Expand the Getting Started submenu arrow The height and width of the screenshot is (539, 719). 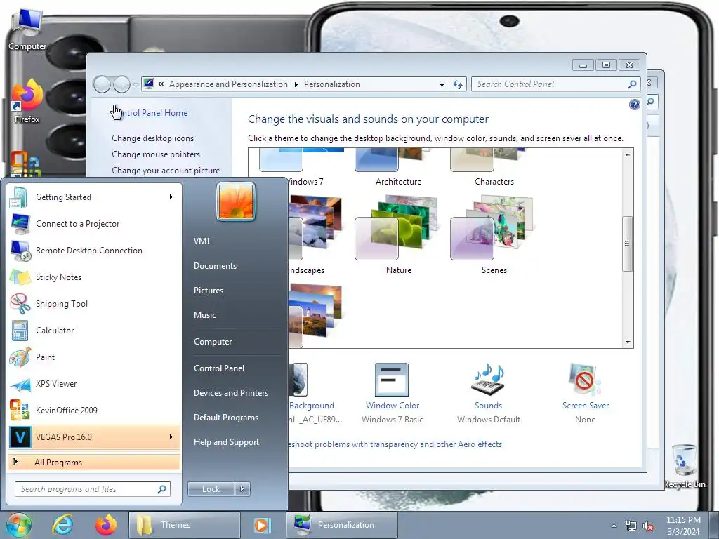pyautogui.click(x=171, y=197)
